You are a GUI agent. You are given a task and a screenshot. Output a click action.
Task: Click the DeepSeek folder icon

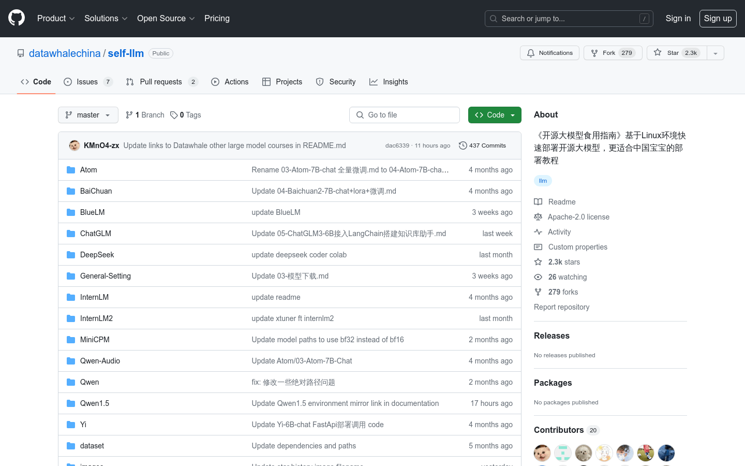pos(71,255)
